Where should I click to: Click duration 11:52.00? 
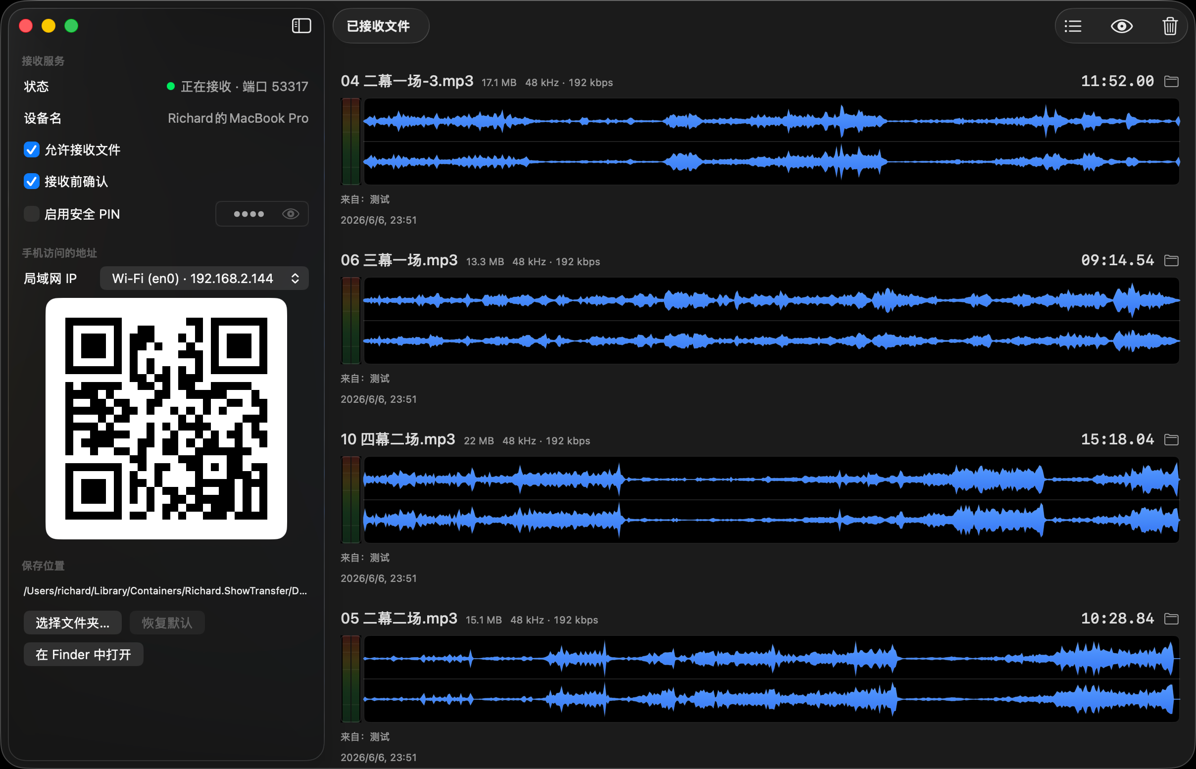[1118, 81]
